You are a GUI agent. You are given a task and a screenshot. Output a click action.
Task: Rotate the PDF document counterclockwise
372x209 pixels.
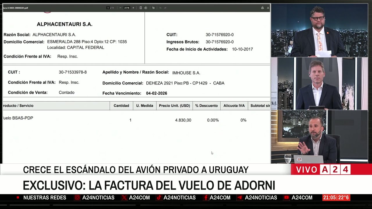point(146,8)
